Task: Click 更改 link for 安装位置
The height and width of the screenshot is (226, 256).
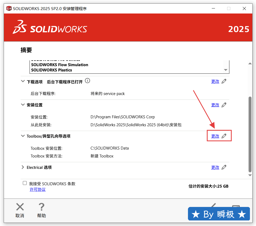Action: point(215,105)
